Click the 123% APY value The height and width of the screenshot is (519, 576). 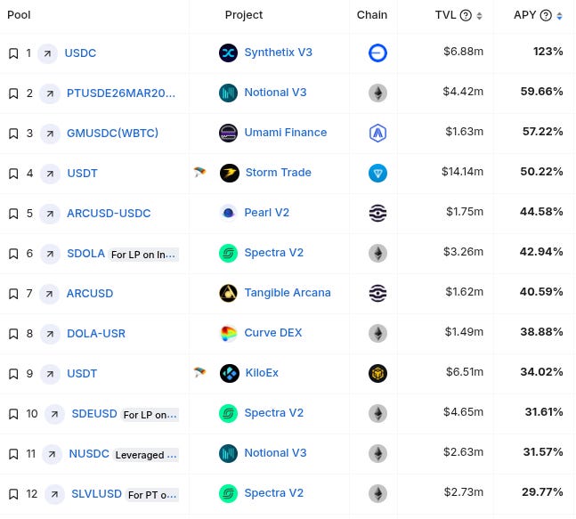coord(548,52)
